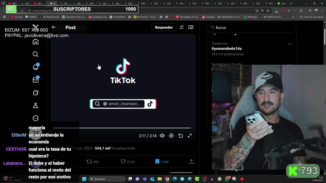Click Responder button

(x=164, y=27)
